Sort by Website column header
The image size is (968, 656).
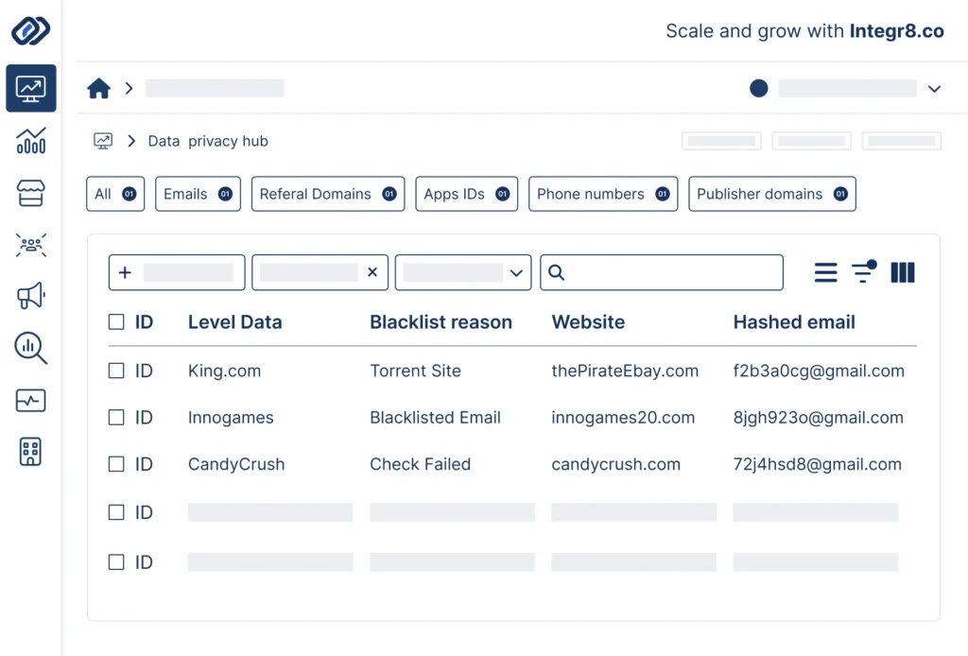588,322
